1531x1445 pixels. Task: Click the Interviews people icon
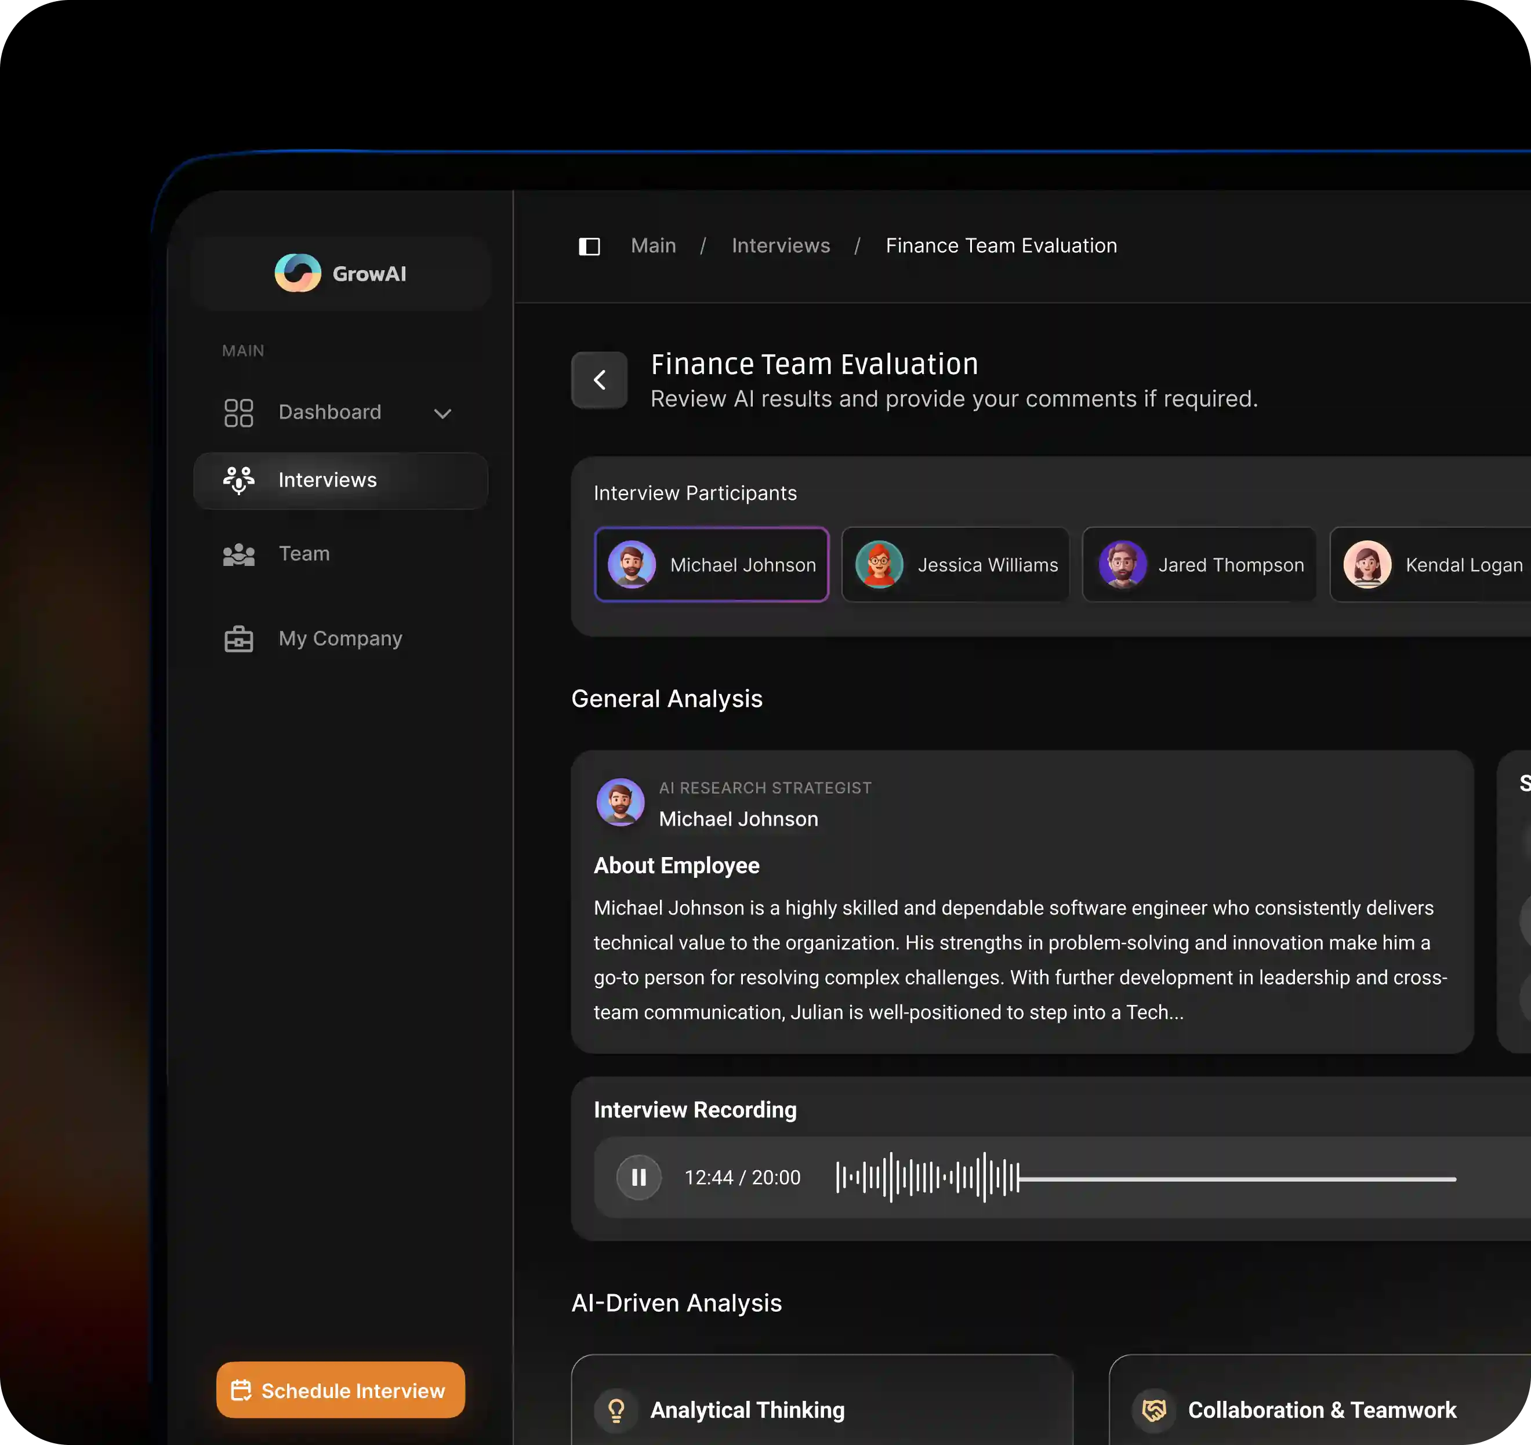tap(239, 480)
